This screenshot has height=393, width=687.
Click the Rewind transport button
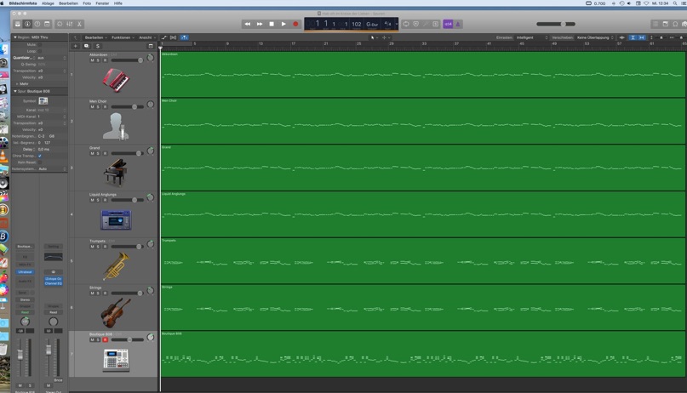pyautogui.click(x=248, y=24)
